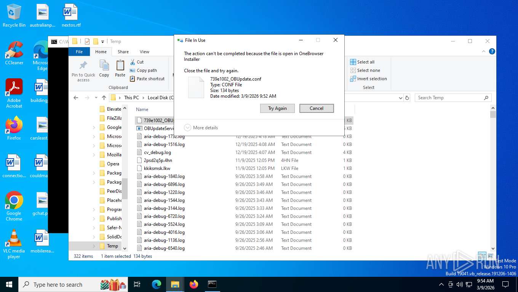Screen dimensions: 518x292
Task: Expand the Safer-N folder tree node
Action: (x=94, y=228)
